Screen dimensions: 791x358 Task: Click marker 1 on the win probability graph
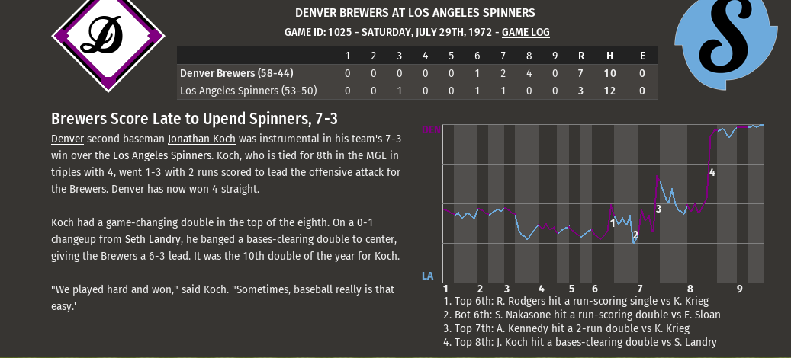click(x=613, y=223)
